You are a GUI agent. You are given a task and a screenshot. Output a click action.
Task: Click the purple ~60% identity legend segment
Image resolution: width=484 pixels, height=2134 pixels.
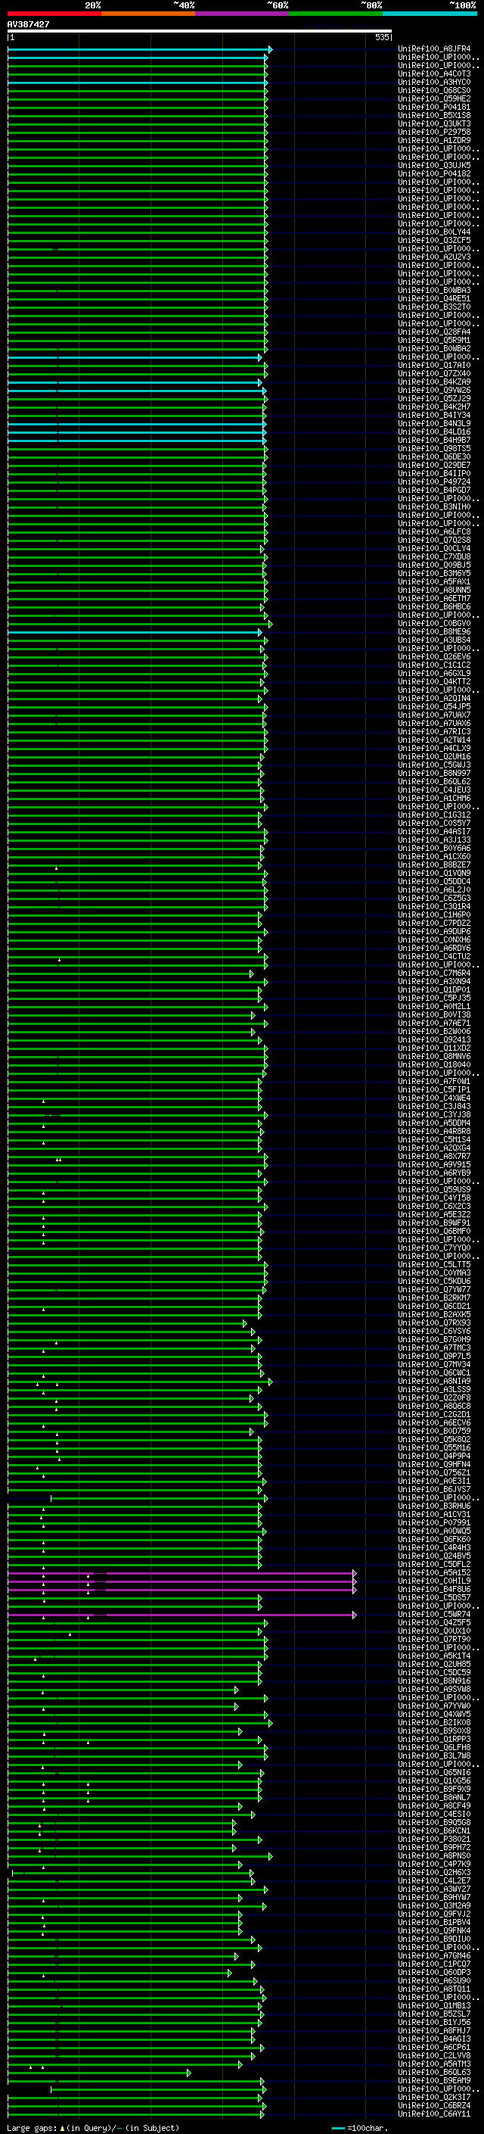coord(243,14)
